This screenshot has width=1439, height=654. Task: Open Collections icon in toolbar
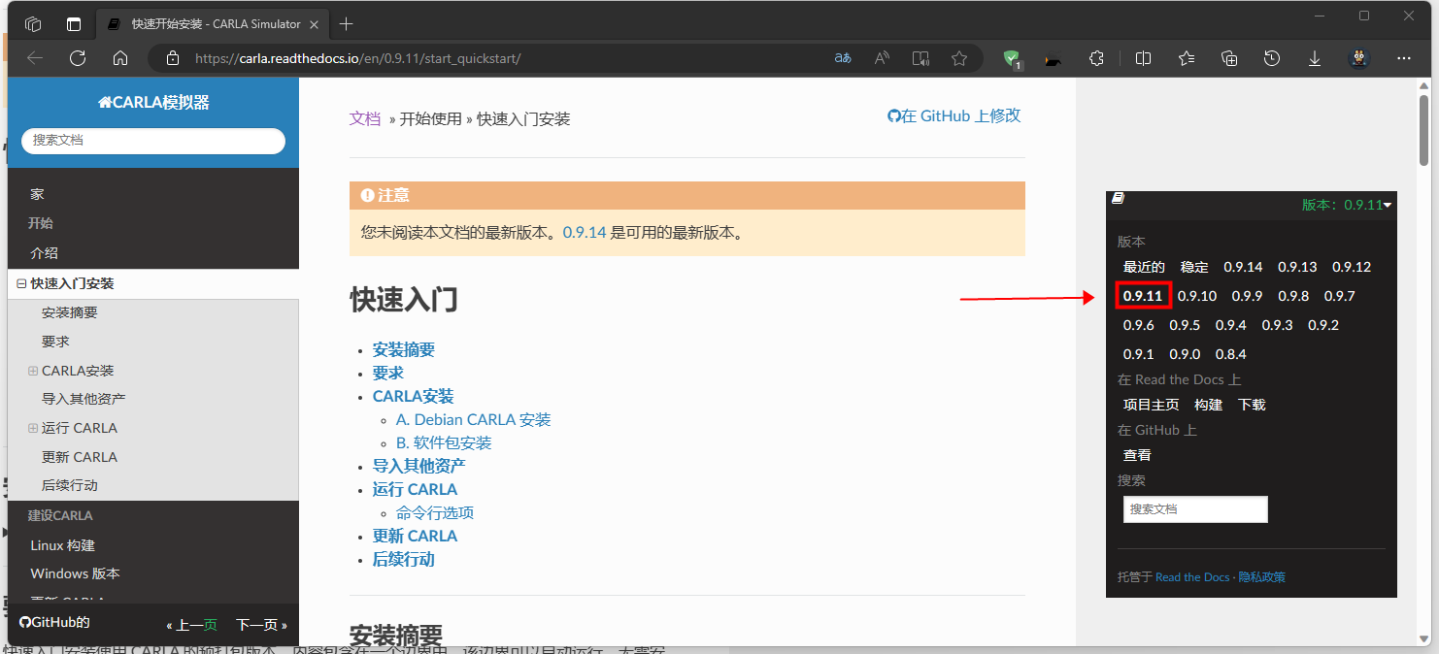pos(1229,58)
